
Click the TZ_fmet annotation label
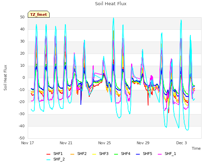(39, 15)
